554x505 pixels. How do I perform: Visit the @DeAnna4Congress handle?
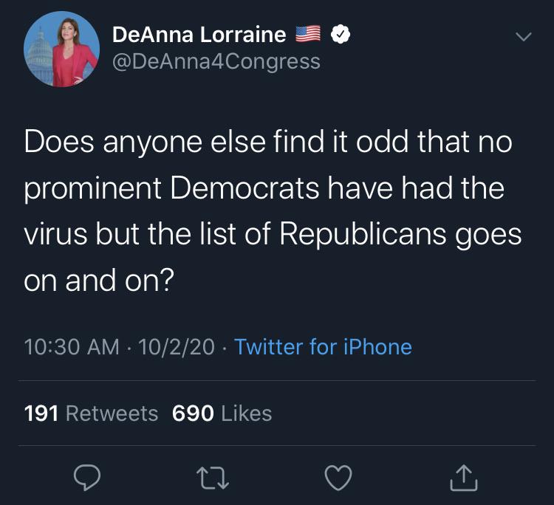pyautogui.click(x=216, y=61)
